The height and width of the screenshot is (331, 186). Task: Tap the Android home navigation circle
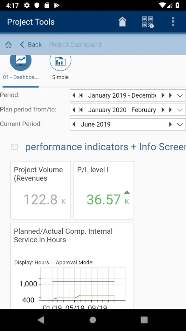pos(93,320)
